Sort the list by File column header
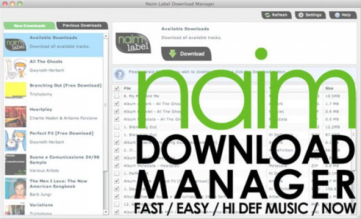This screenshot has height=219, width=361. pos(127,88)
